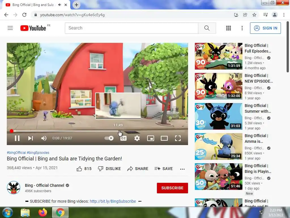The width and height of the screenshot is (290, 218).
Task: Mute the video volume
Action: tap(44, 138)
